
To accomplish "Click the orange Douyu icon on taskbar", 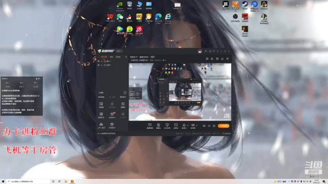I will point(72,182).
